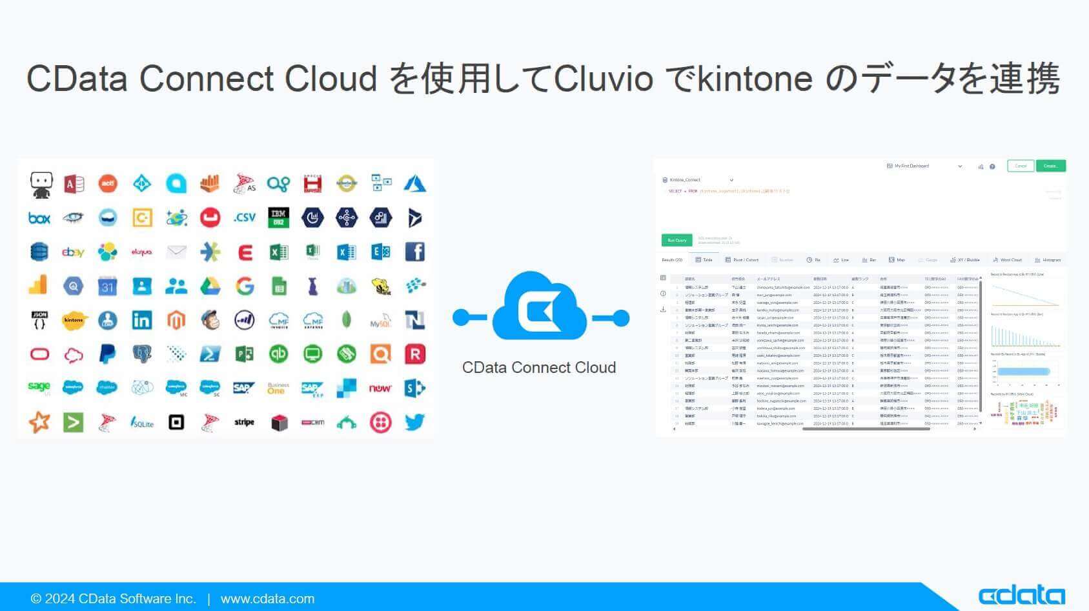Click the help icon next to the Create button
Viewport: 1089px width, 611px height.
992,166
